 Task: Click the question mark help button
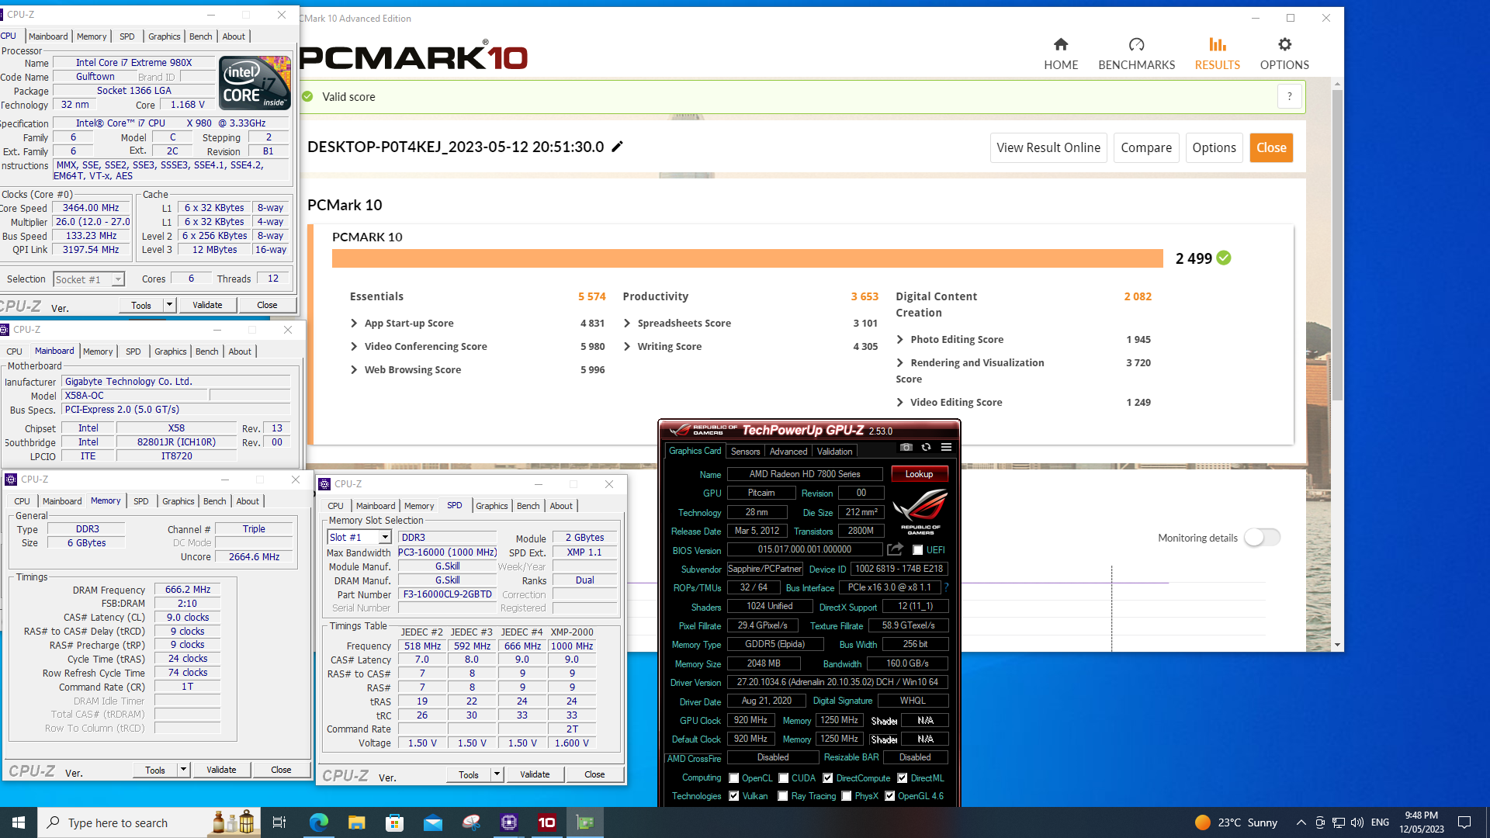(x=1290, y=97)
